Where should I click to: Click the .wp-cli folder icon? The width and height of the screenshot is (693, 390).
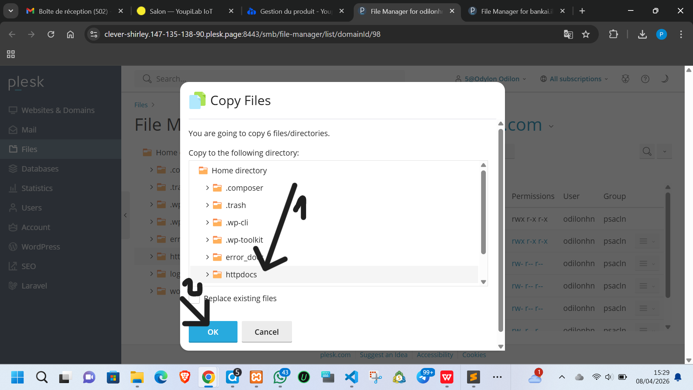click(217, 222)
